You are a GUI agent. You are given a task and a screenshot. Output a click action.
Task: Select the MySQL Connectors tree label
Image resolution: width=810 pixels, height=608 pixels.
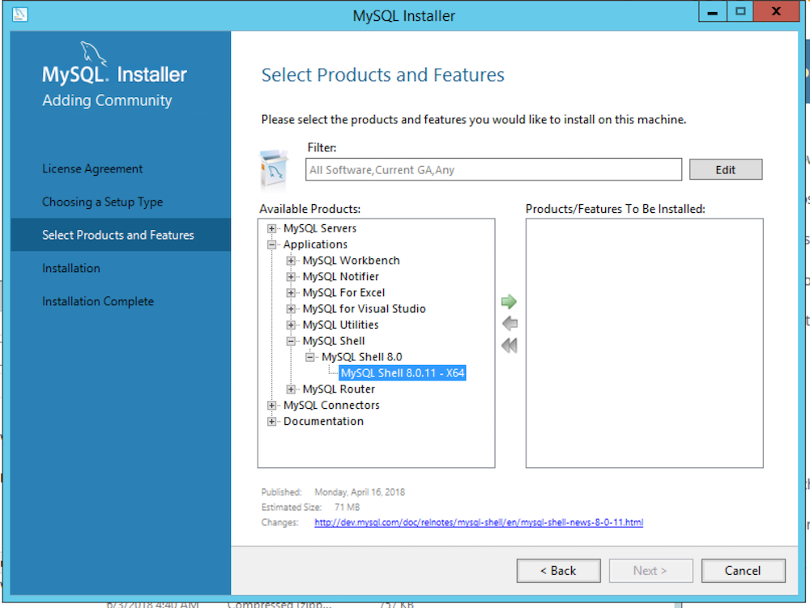point(331,405)
